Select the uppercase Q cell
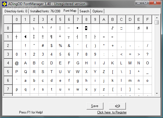163x118 pixels. (x=26, y=72)
